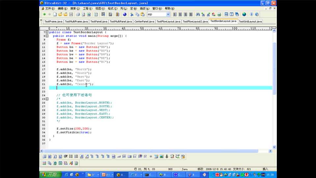Click the Italic I HTML icon
Image resolution: width=316 pixels, height=178 pixels.
[55, 156]
